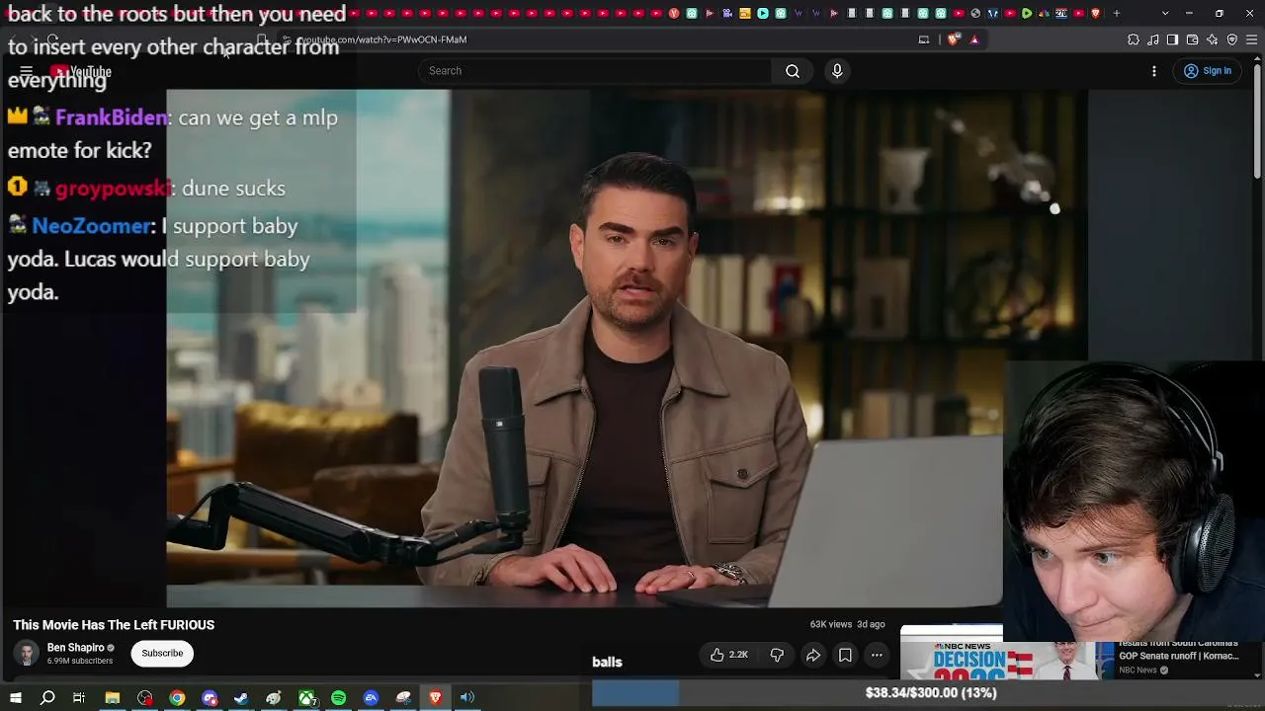
Task: Open the Brave Rewards triangle icon
Action: tap(974, 39)
